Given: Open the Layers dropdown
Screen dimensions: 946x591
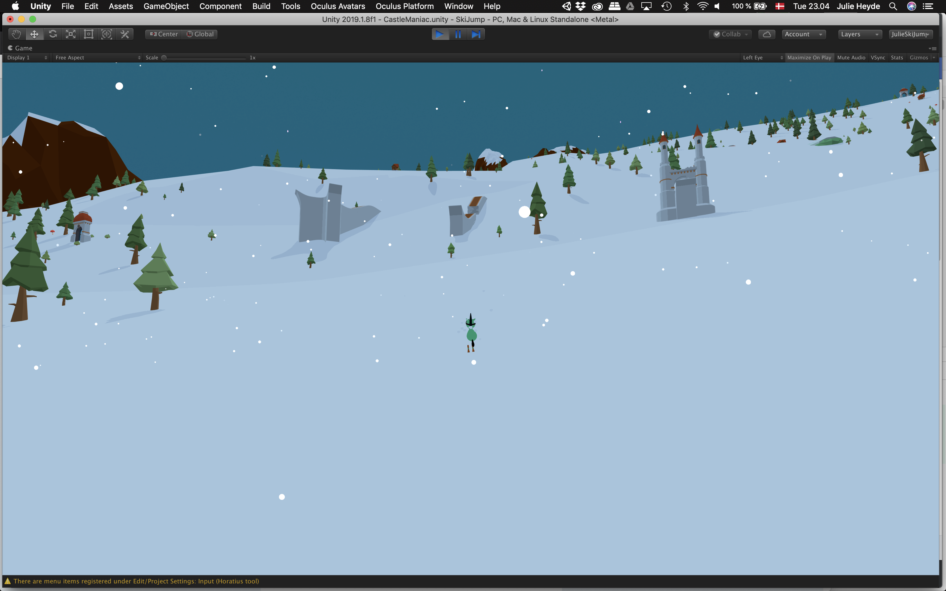Looking at the screenshot, I should 859,34.
